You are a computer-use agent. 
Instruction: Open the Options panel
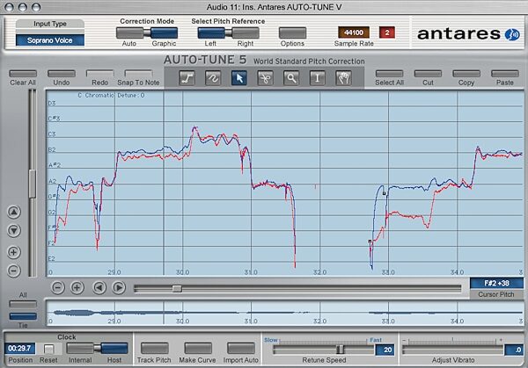click(293, 32)
